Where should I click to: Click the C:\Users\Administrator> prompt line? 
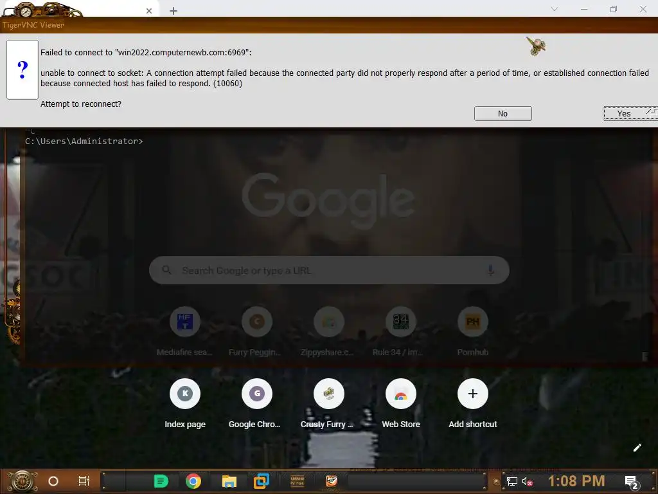(x=84, y=141)
